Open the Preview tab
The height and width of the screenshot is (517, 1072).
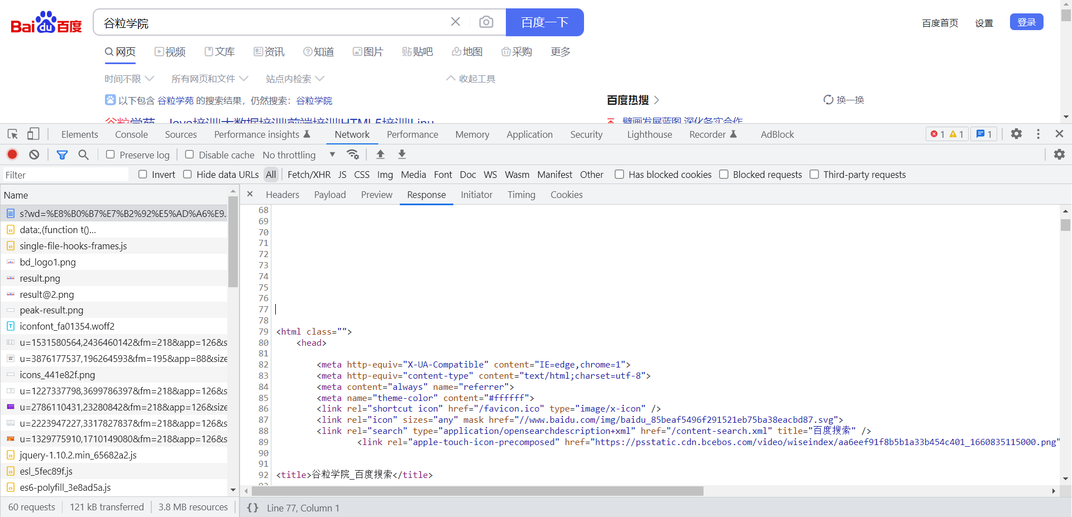[x=377, y=195]
